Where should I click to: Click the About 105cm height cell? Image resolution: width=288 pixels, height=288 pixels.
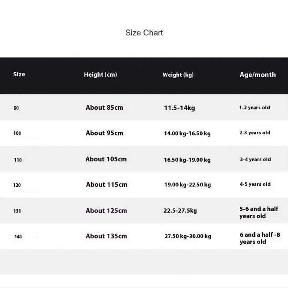[x=106, y=159]
